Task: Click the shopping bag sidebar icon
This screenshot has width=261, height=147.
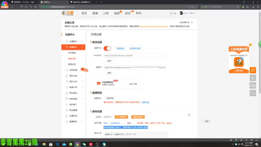Action: [x=67, y=122]
